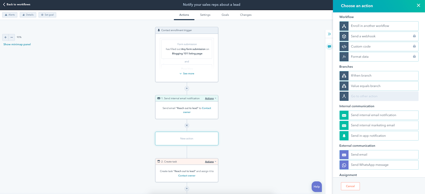Close the Choose an action panel

tap(418, 5)
